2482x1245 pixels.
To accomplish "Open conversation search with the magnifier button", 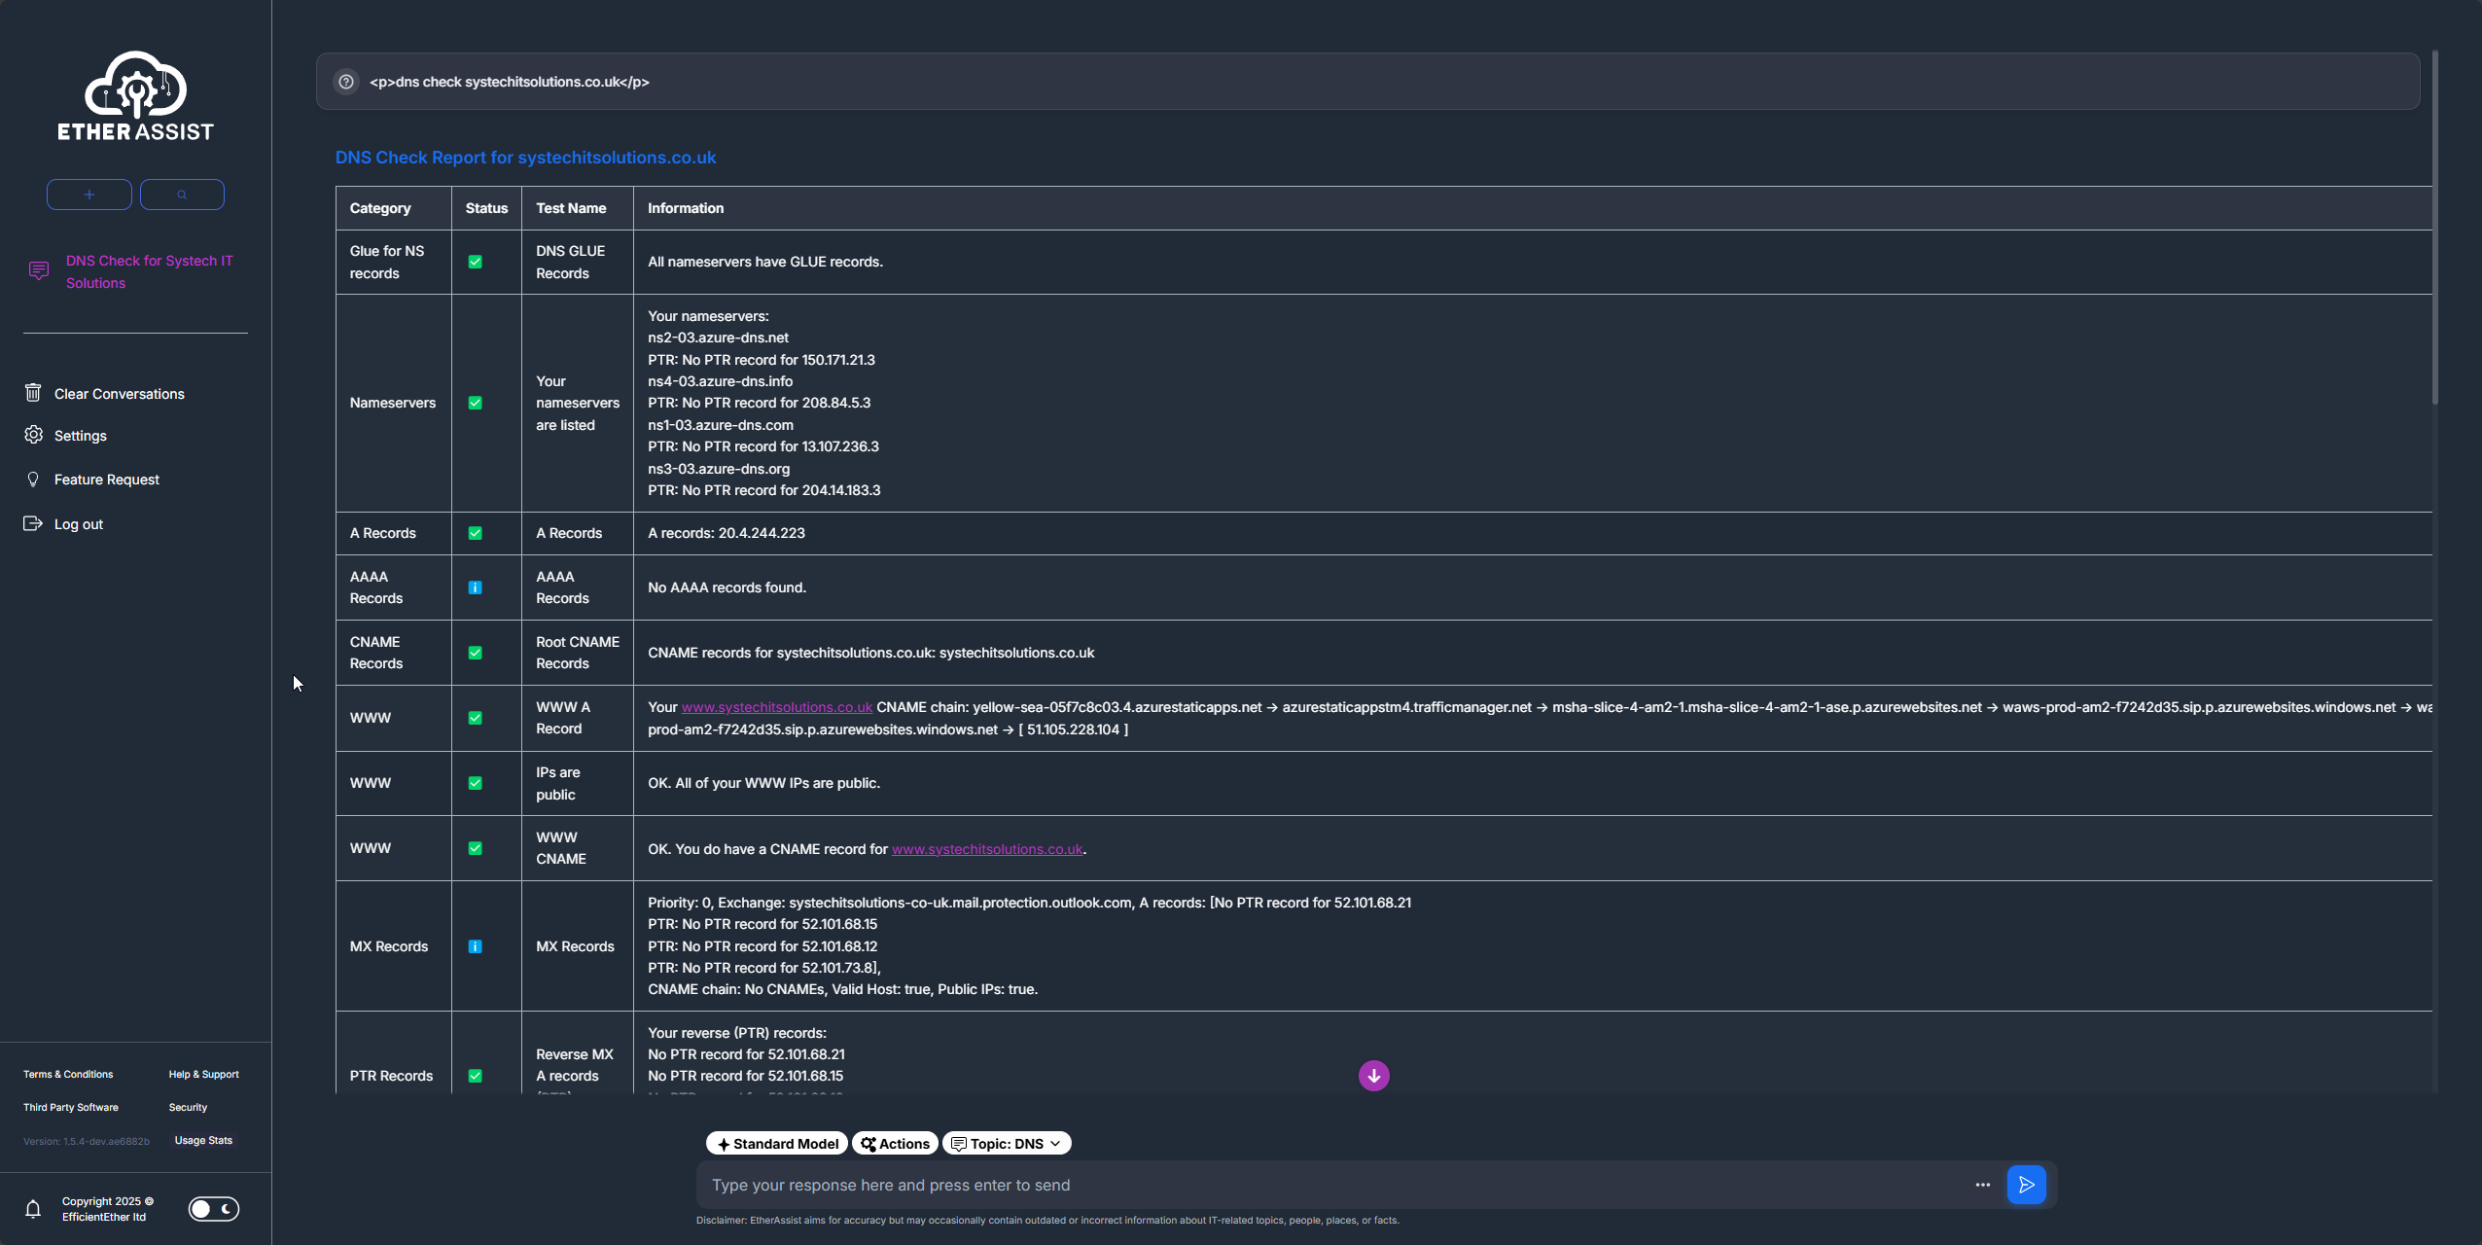I will click(x=182, y=195).
